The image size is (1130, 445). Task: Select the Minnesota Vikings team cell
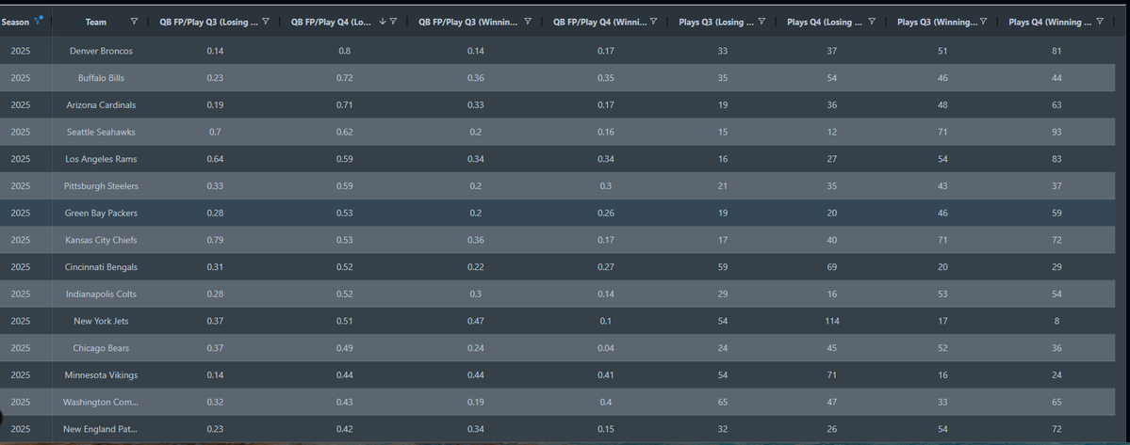[101, 374]
